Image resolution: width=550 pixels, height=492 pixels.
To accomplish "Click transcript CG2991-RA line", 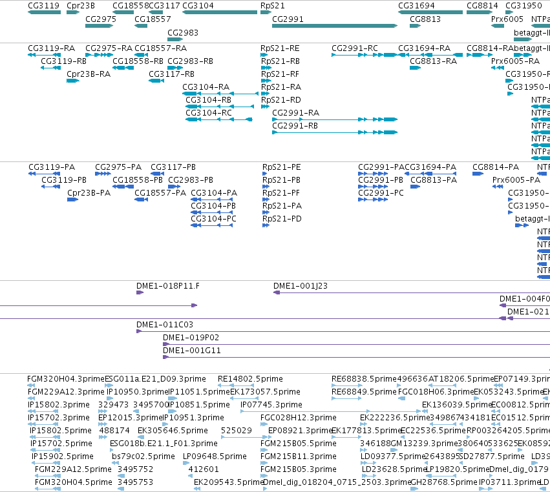I will pos(335,119).
